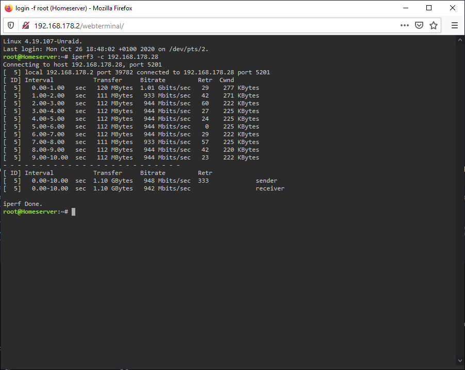Click the 'local 192.168.178.2 port 39782' line
The width and height of the screenshot is (465, 370).
pos(137,72)
